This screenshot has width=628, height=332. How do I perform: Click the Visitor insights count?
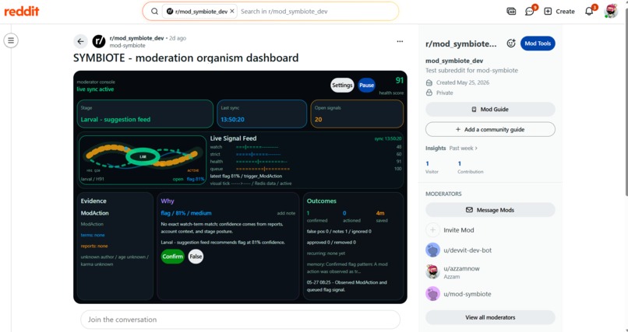coord(427,163)
